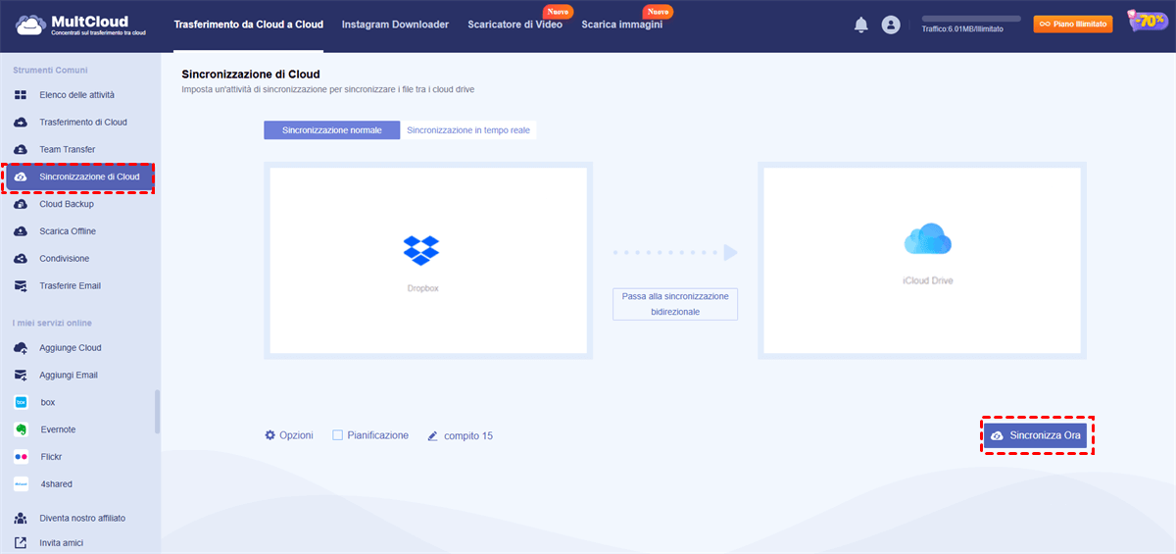Open Trasferimento da Cloud a Cloud tab
1176x554 pixels.
249,25
